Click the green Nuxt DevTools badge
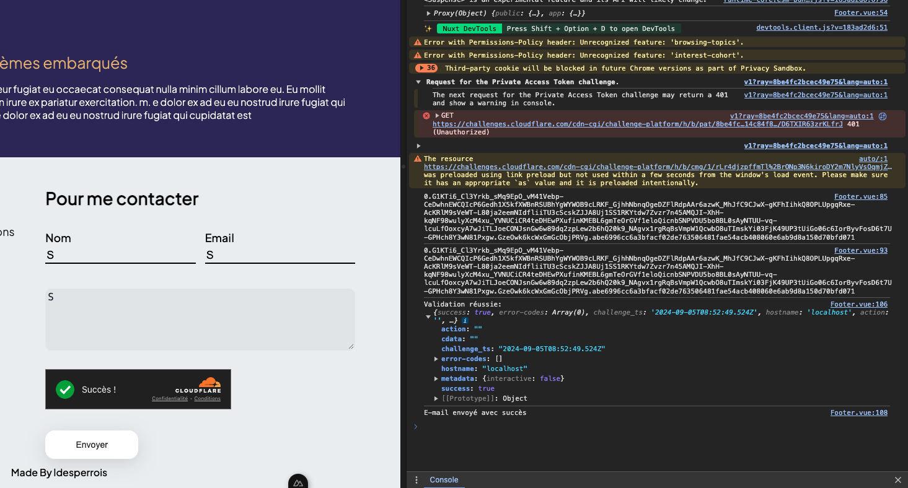 tap(469, 28)
